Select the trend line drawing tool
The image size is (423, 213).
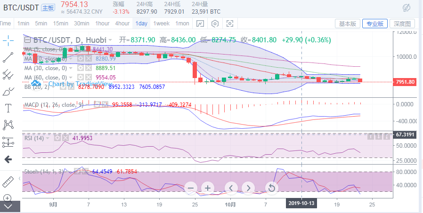[8, 57]
